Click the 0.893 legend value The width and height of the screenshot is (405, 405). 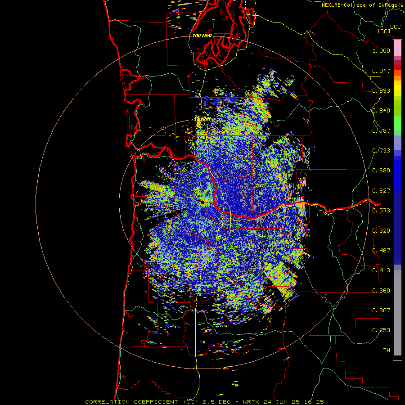pos(381,90)
